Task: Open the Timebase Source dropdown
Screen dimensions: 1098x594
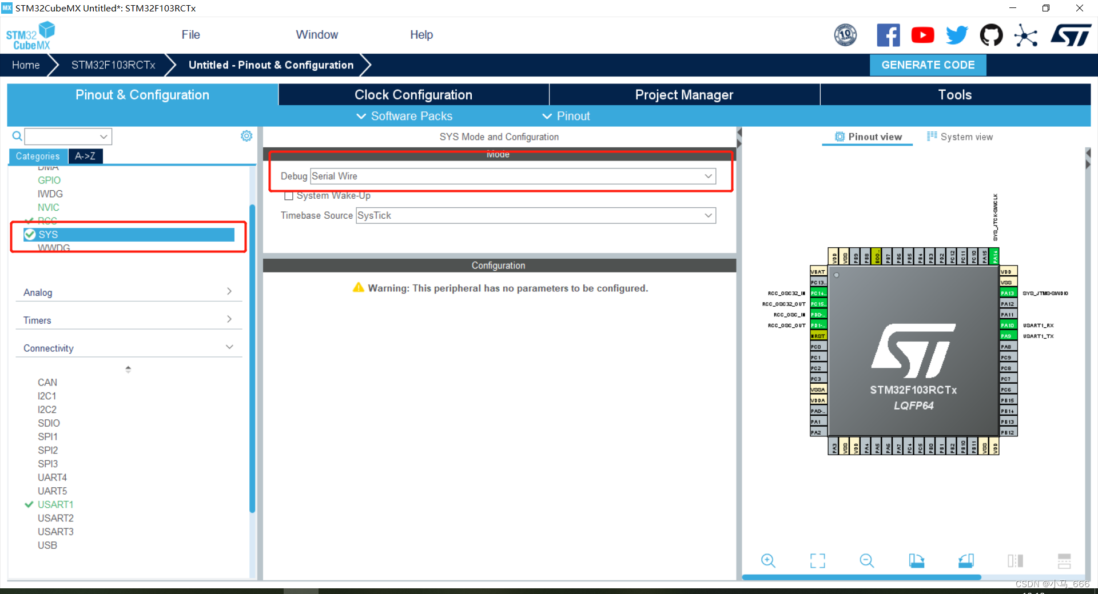Action: point(536,215)
